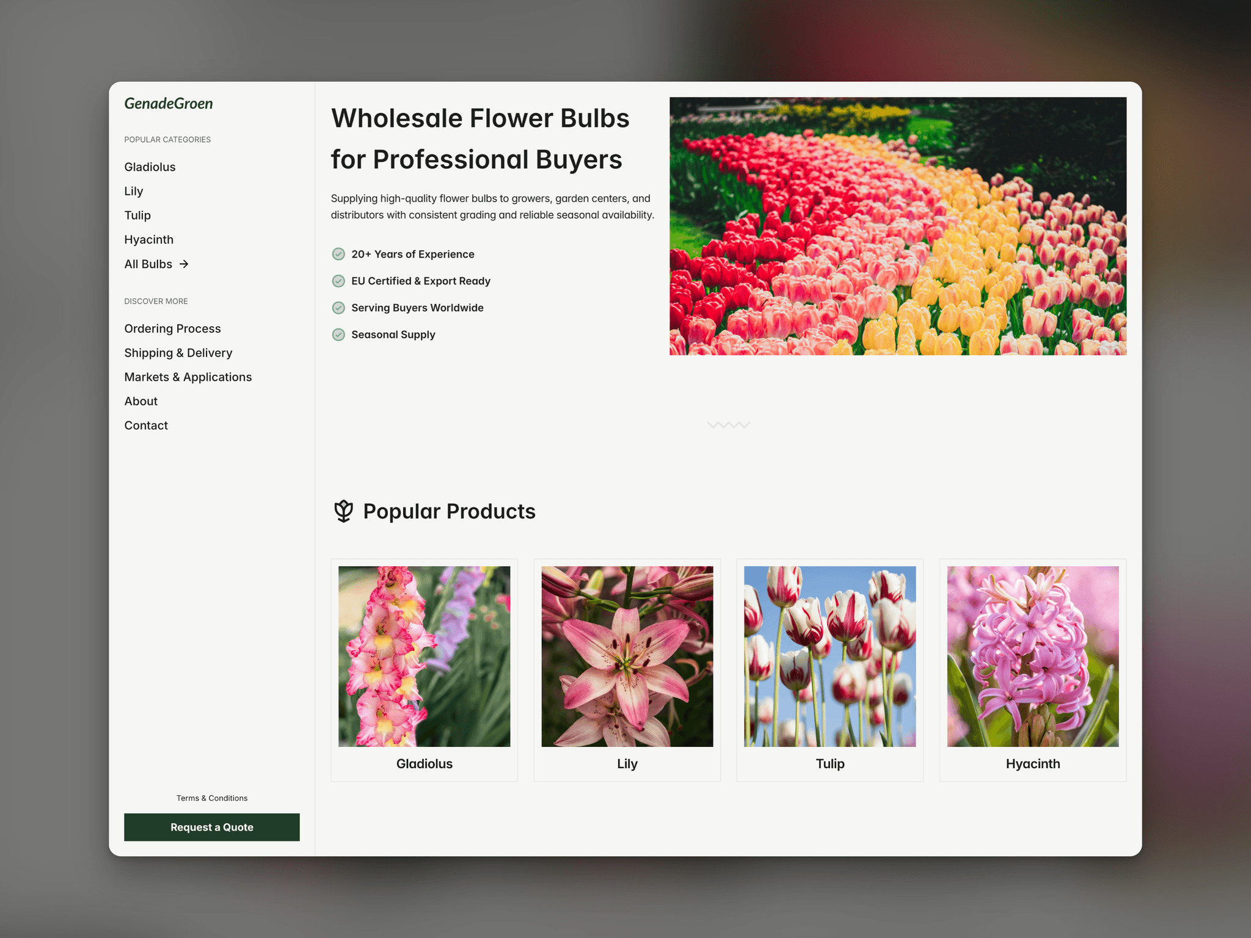This screenshot has width=1251, height=938.
Task: Go to the Hyacinth sidebar category
Action: [x=149, y=239]
